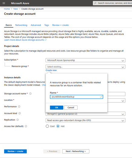The image size is (132, 158).
Task: Select the Hot access tier
Action: (x=58, y=126)
